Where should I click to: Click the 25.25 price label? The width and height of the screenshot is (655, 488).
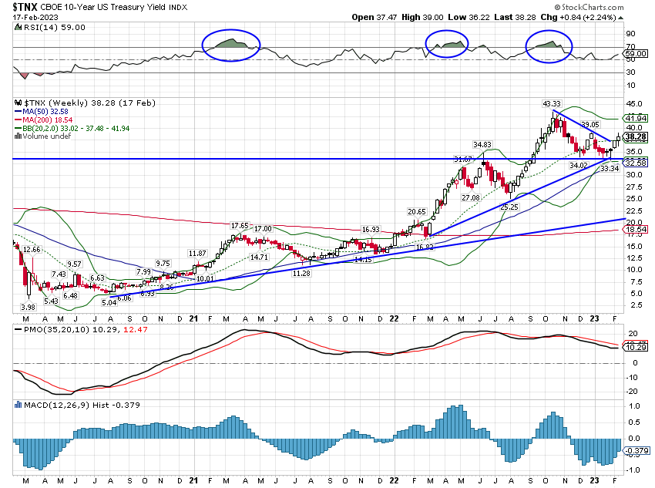click(509, 207)
